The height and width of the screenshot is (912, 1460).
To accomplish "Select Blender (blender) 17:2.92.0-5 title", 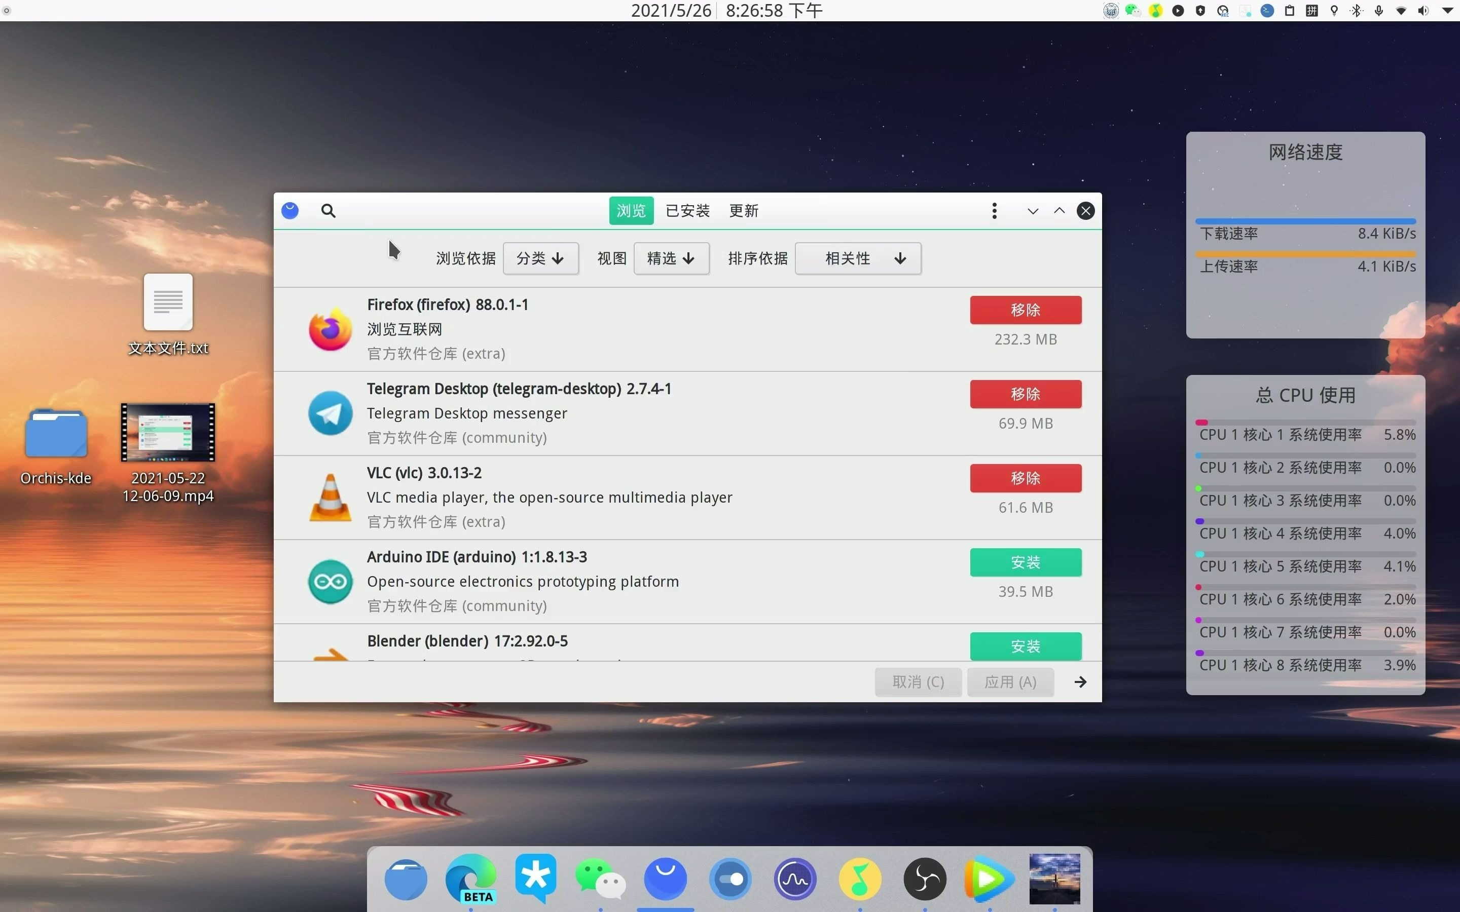I will [x=467, y=641].
